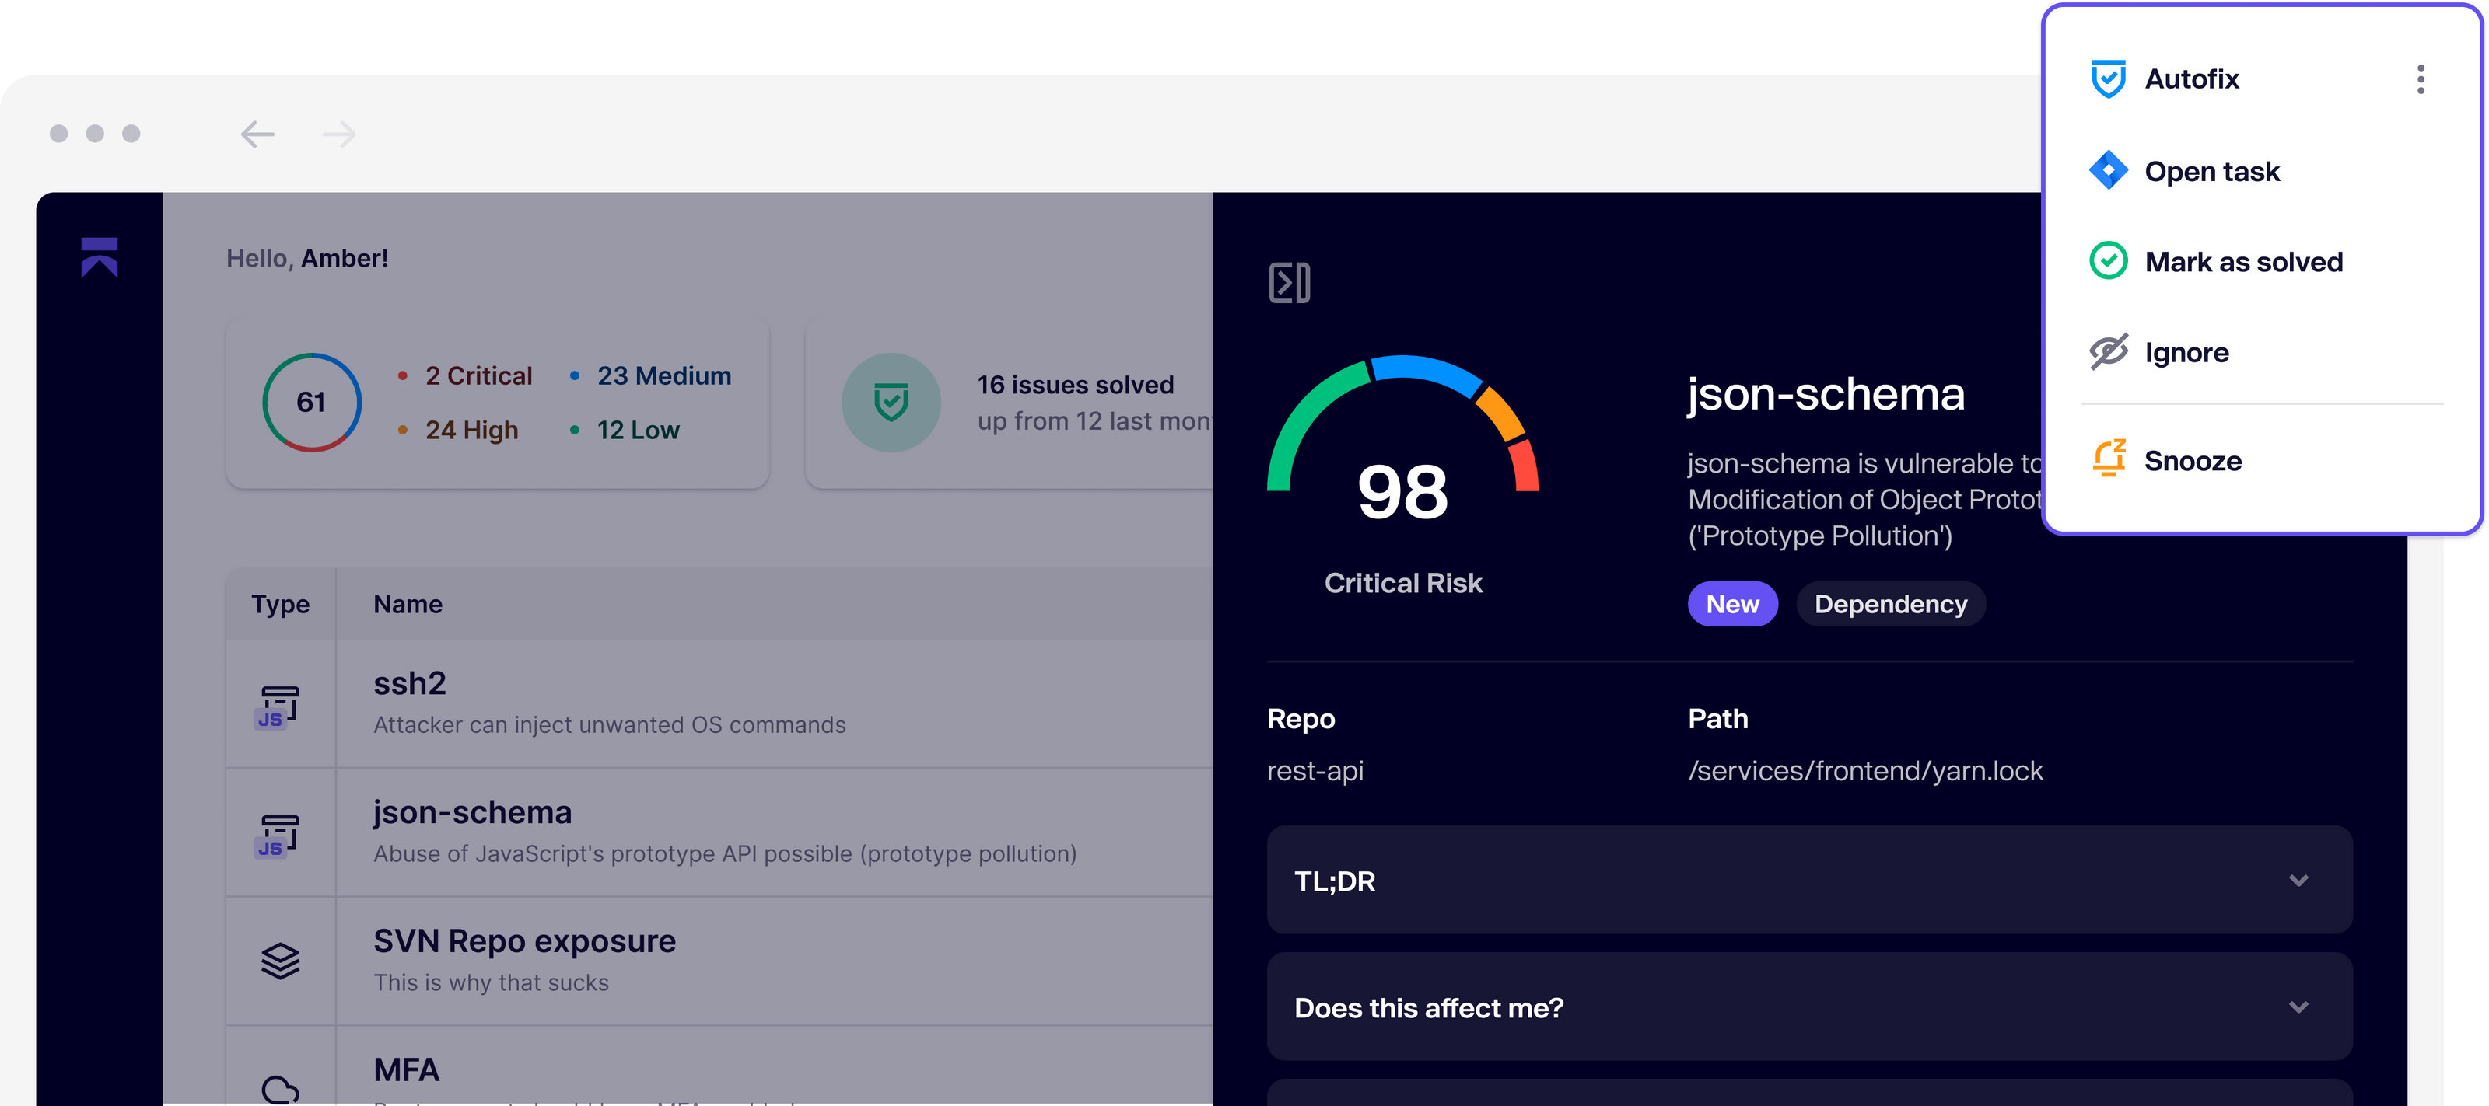Select Open task from the menu
Screen dimensions: 2489x1106
pos(2213,170)
